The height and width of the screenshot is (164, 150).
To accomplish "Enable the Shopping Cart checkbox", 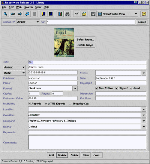I will point(70,103).
